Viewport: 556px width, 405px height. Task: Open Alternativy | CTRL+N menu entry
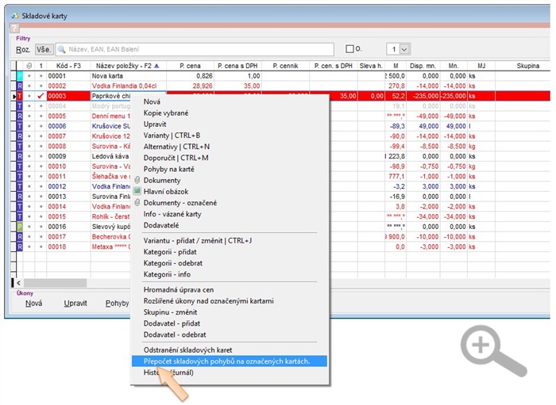(176, 147)
